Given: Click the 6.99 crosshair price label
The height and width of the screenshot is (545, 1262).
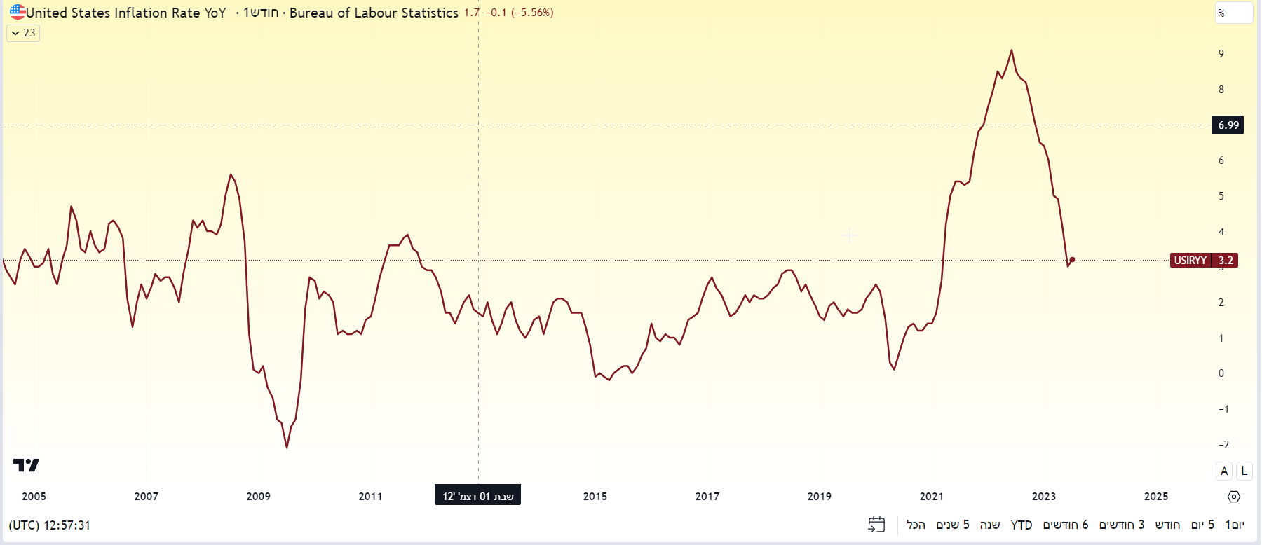Looking at the screenshot, I should pos(1228,125).
